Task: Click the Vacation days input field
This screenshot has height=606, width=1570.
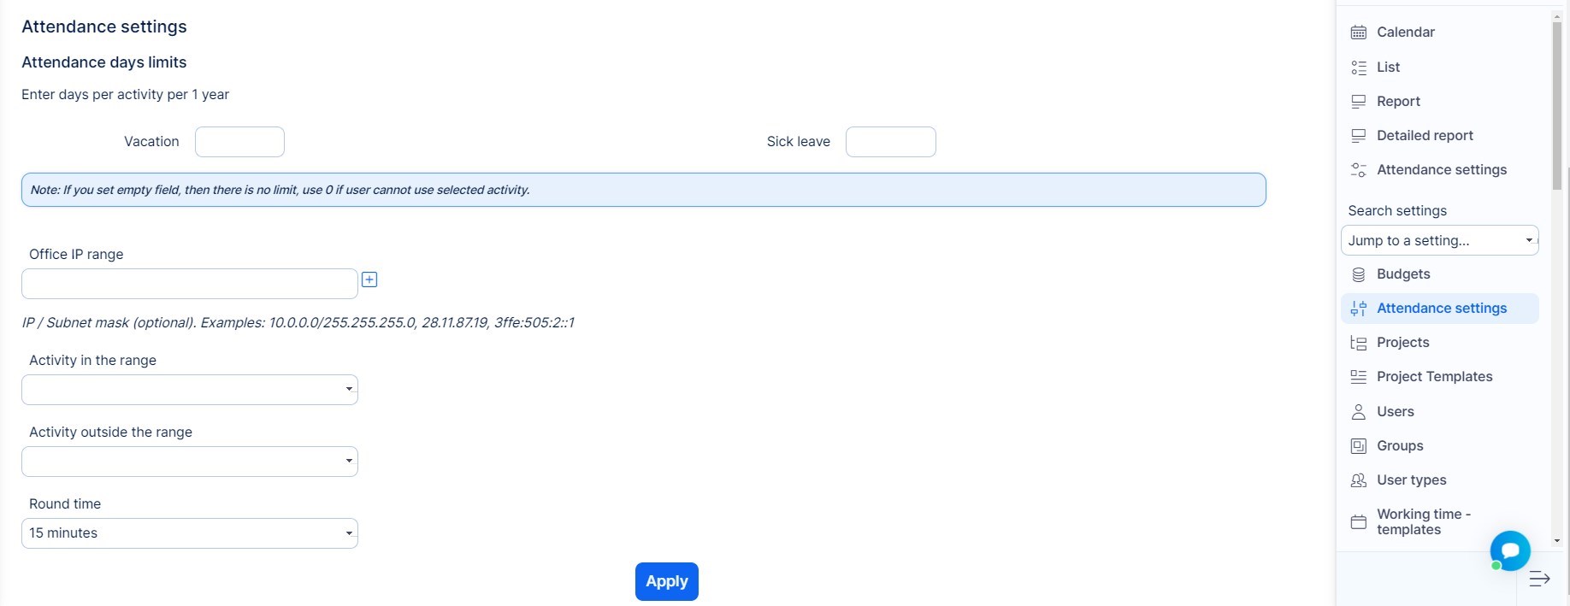Action: pos(239,142)
